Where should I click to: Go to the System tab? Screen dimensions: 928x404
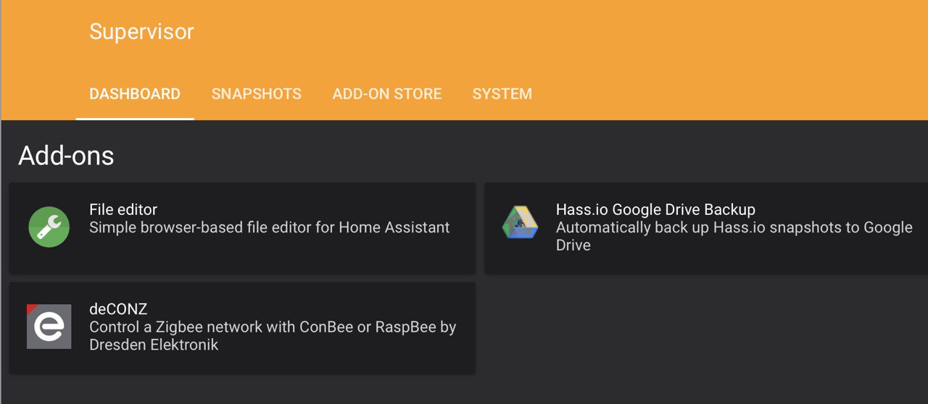click(x=502, y=94)
